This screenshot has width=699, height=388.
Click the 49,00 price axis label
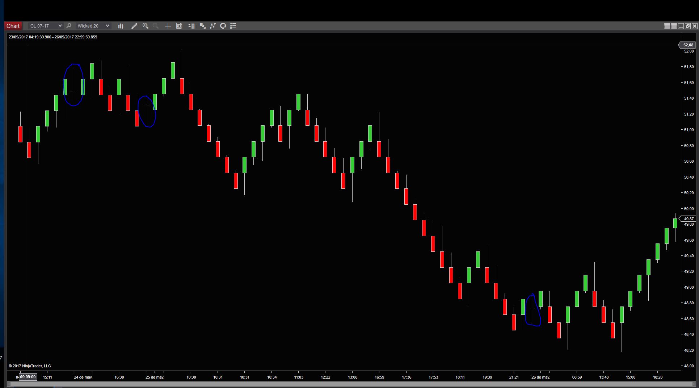pyautogui.click(x=689, y=287)
